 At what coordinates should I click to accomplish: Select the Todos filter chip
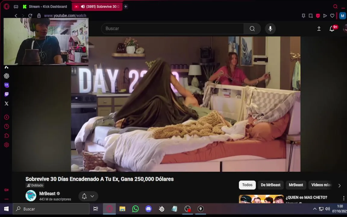[247, 185]
